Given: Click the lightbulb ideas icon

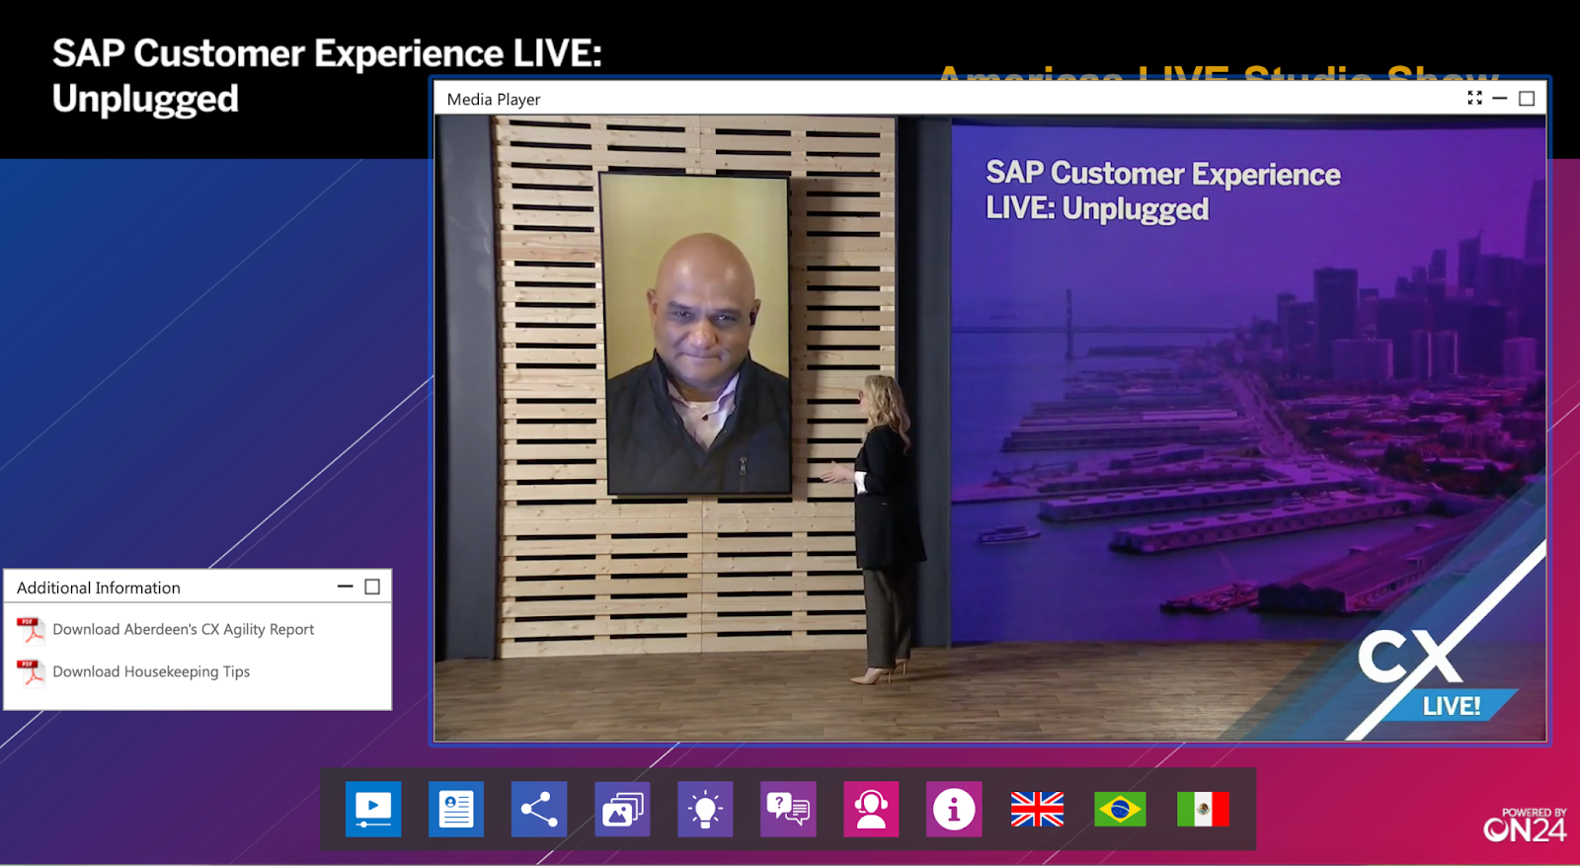Looking at the screenshot, I should pyautogui.click(x=705, y=809).
